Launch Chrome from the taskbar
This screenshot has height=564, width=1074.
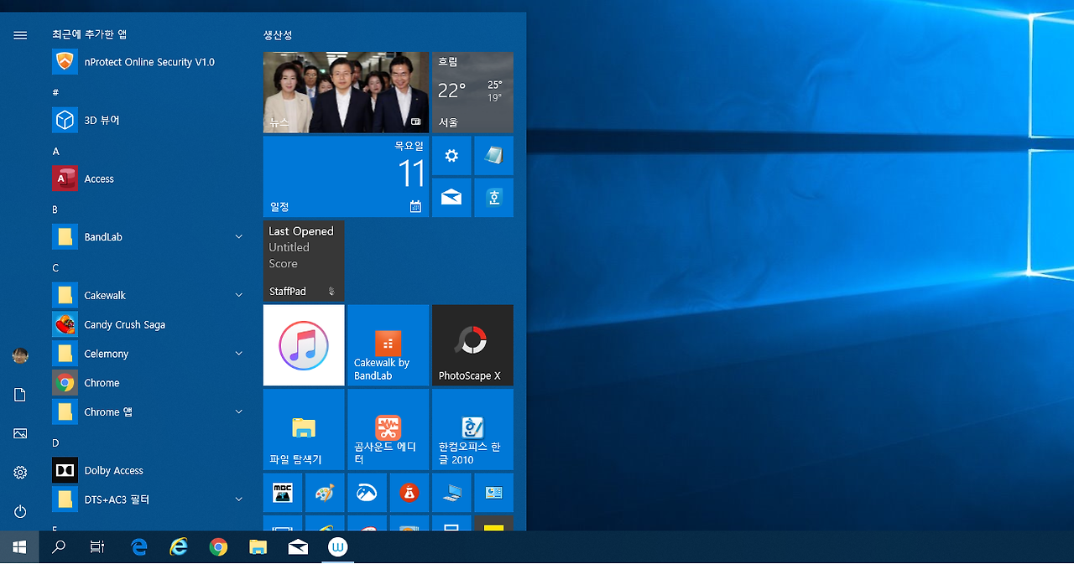click(218, 547)
